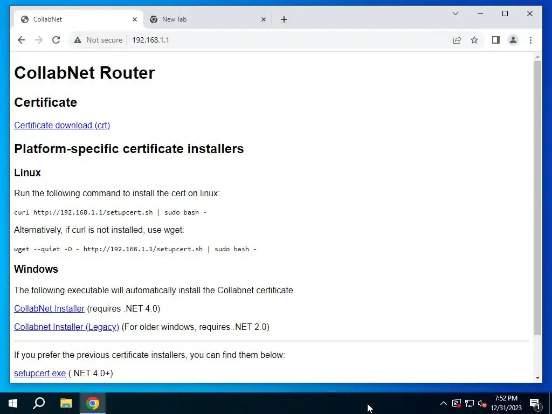Viewport: 552px width, 414px height.
Task: Open the clock showing 7:52 PM
Action: [x=506, y=403]
